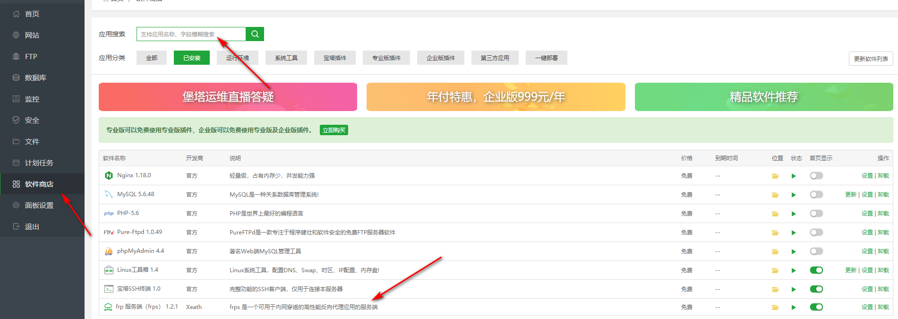Open the frp 服务端 row folder icon
Screen dimensions: 898x319
click(775, 307)
